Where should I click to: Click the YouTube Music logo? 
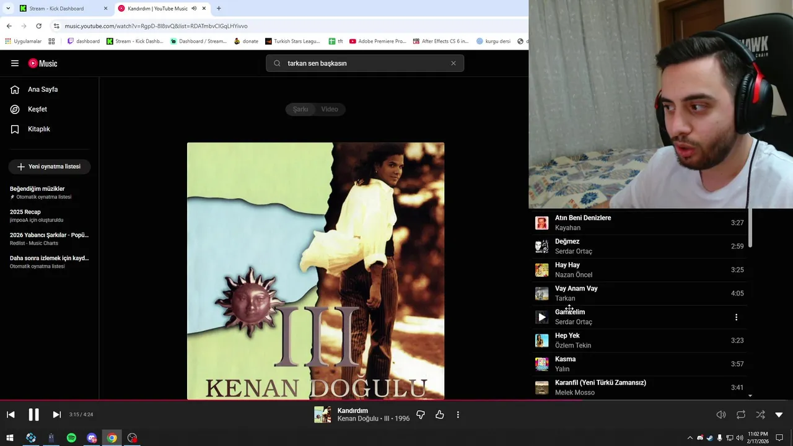pyautogui.click(x=43, y=63)
